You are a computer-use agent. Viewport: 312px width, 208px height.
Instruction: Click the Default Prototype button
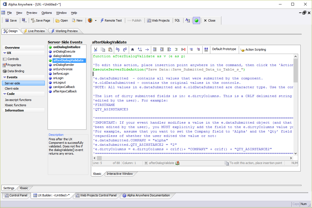(x=224, y=49)
